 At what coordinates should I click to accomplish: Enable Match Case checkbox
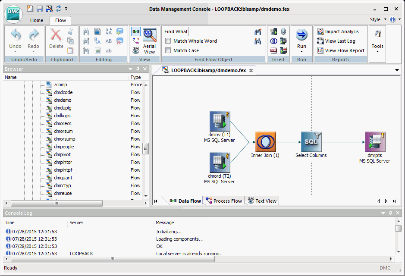168,50
